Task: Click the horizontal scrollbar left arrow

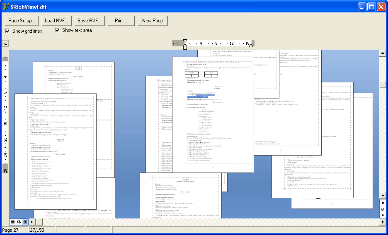Action: coord(32,222)
